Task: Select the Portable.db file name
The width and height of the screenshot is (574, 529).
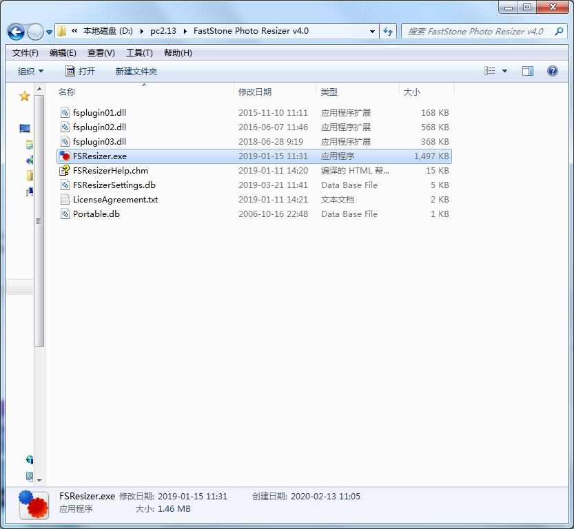Action: [96, 214]
